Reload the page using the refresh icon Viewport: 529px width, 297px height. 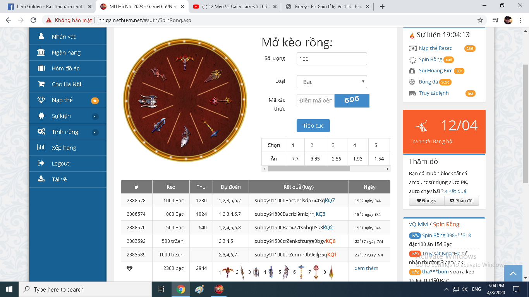(33, 20)
